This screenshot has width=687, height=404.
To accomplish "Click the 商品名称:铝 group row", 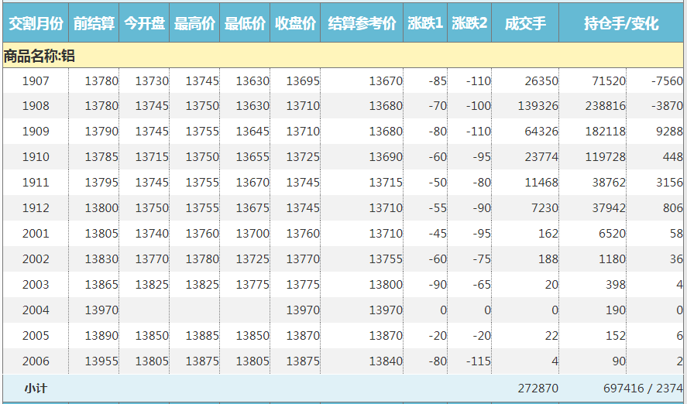I will (x=40, y=56).
